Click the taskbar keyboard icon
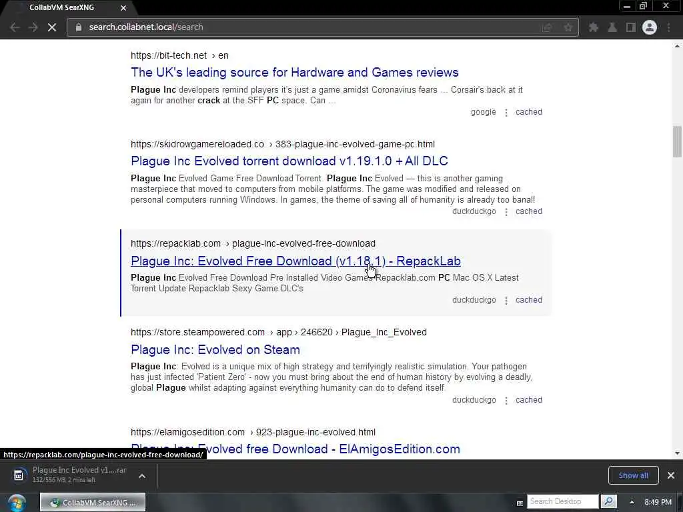 520,503
